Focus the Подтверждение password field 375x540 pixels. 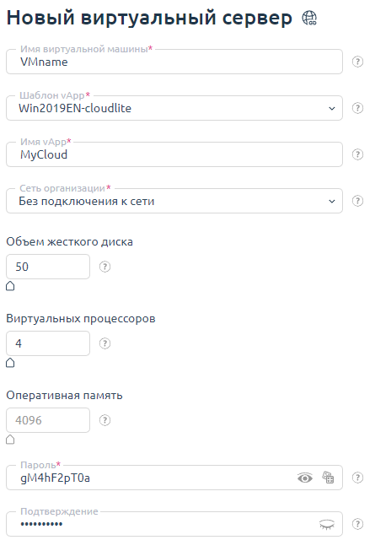coord(174,524)
